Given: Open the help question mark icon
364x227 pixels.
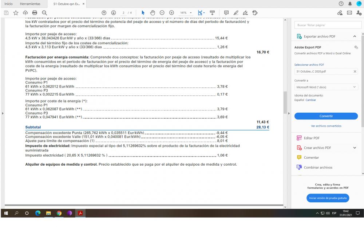Looking at the screenshot, I should coord(341,4).
